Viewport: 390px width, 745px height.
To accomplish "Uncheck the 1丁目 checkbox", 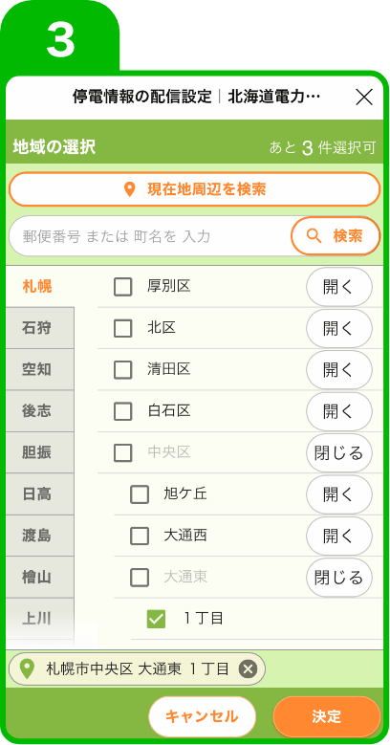I will click(156, 619).
